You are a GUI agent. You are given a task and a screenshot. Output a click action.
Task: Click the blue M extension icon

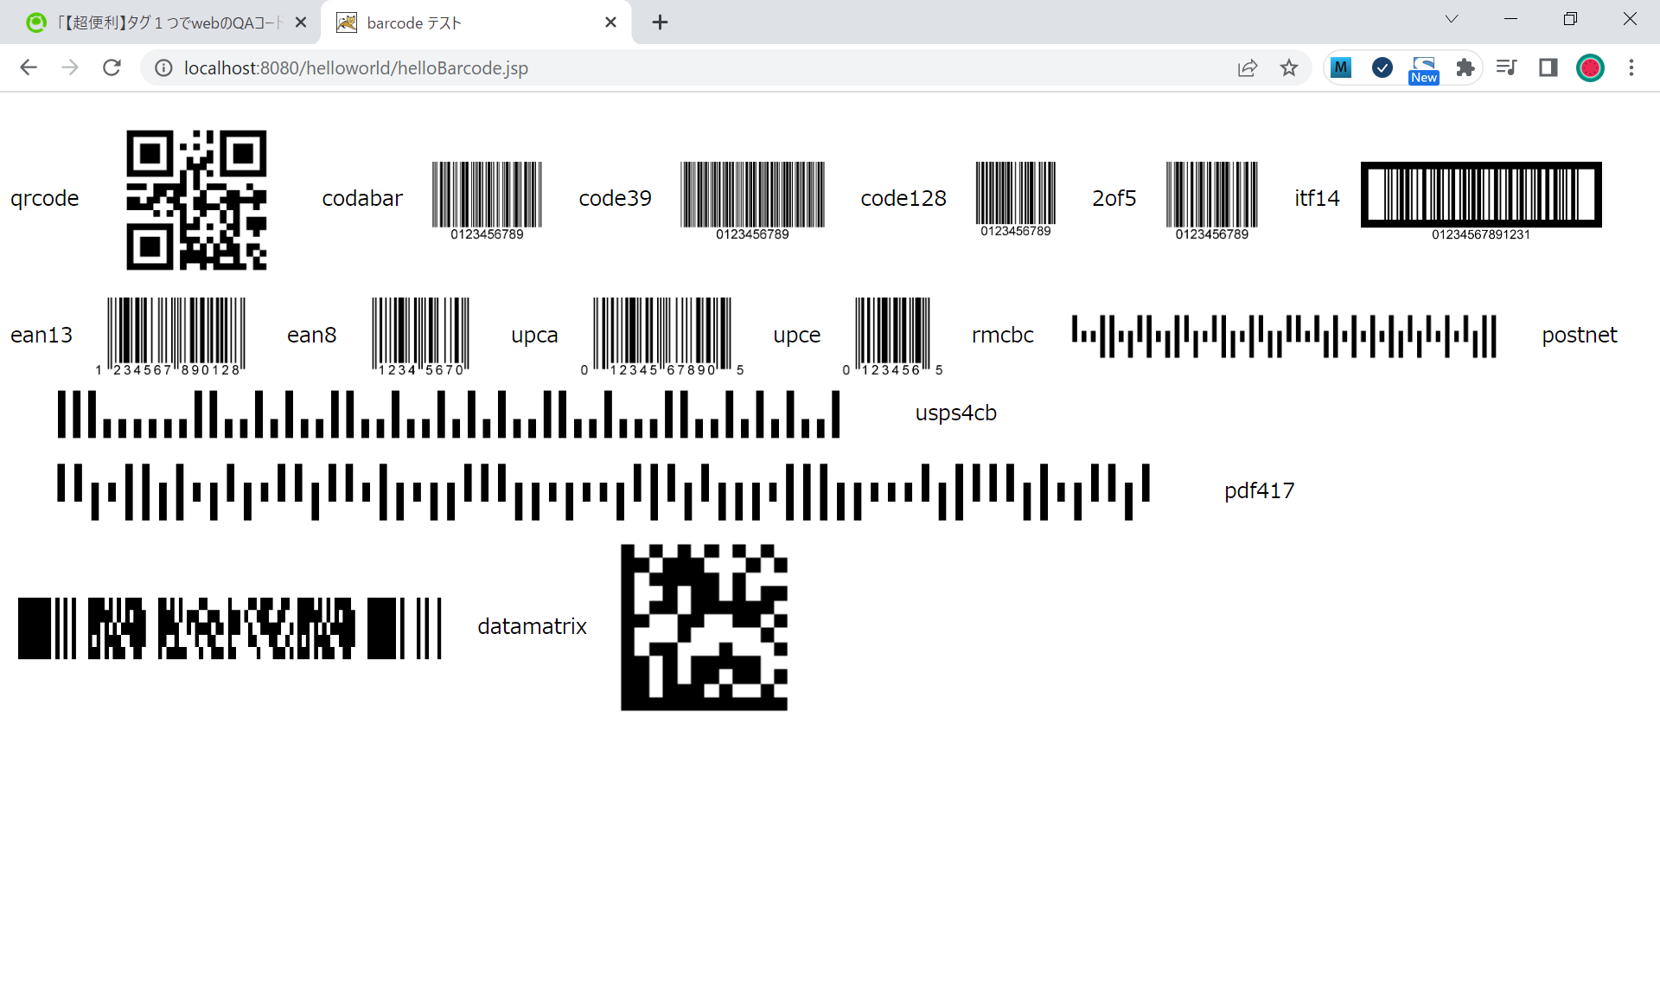pos(1341,67)
